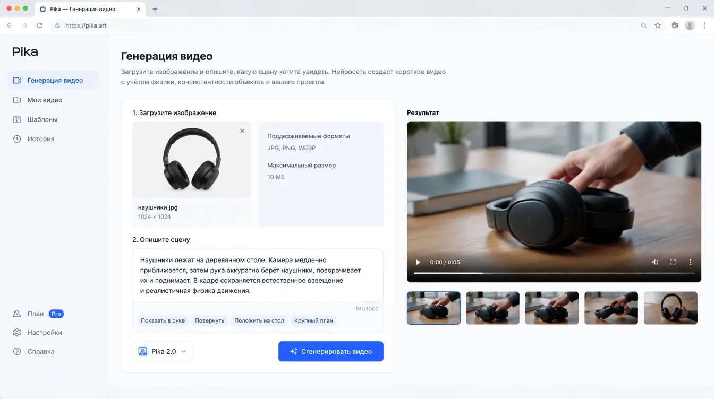Click the video progress bar
The image size is (714, 399).
coord(554,273)
